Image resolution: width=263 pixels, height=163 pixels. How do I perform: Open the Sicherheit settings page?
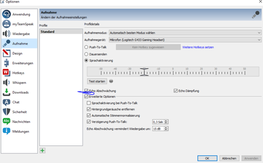coord(19,112)
